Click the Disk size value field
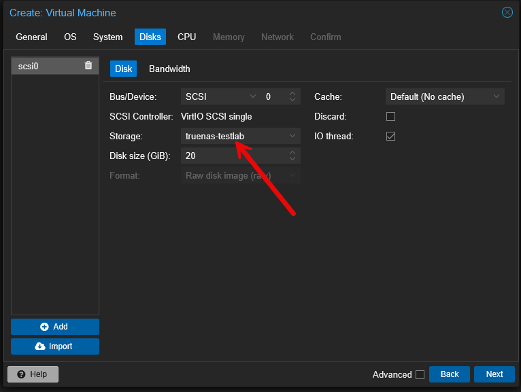Image resolution: width=521 pixels, height=392 pixels. click(234, 156)
